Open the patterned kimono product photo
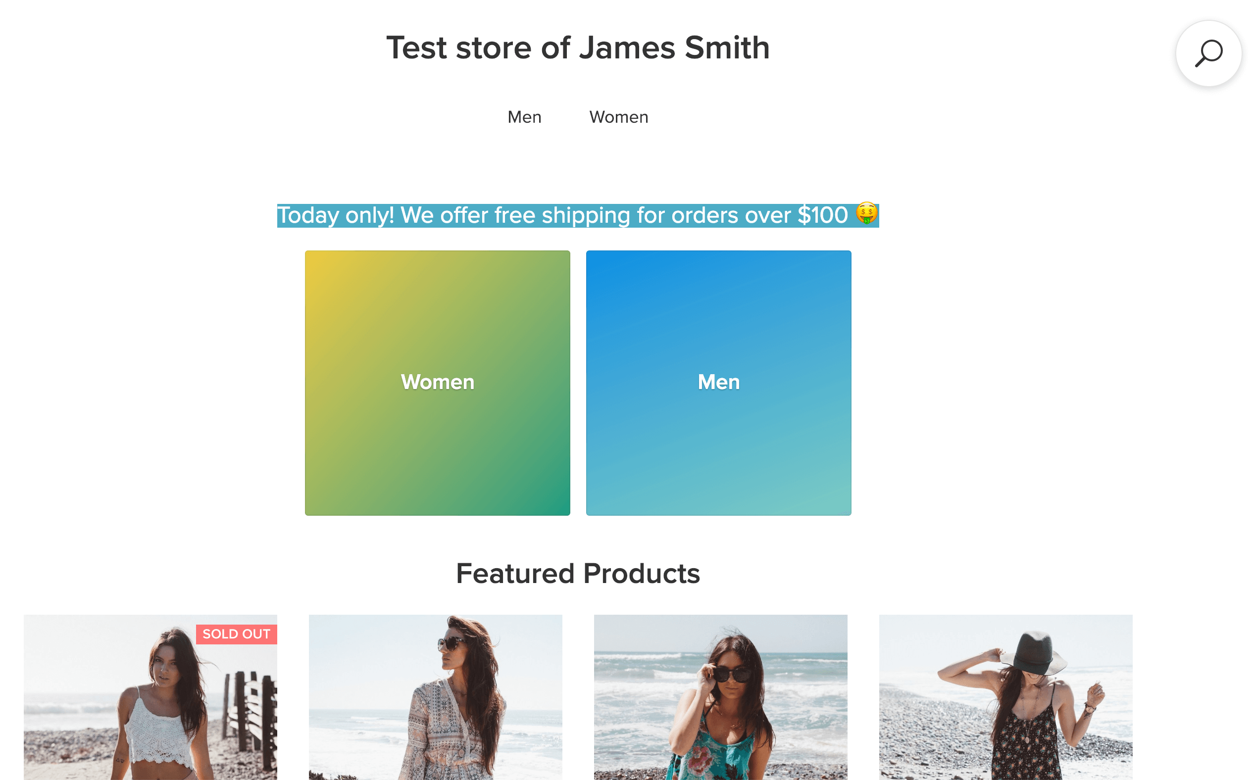 [x=436, y=697]
